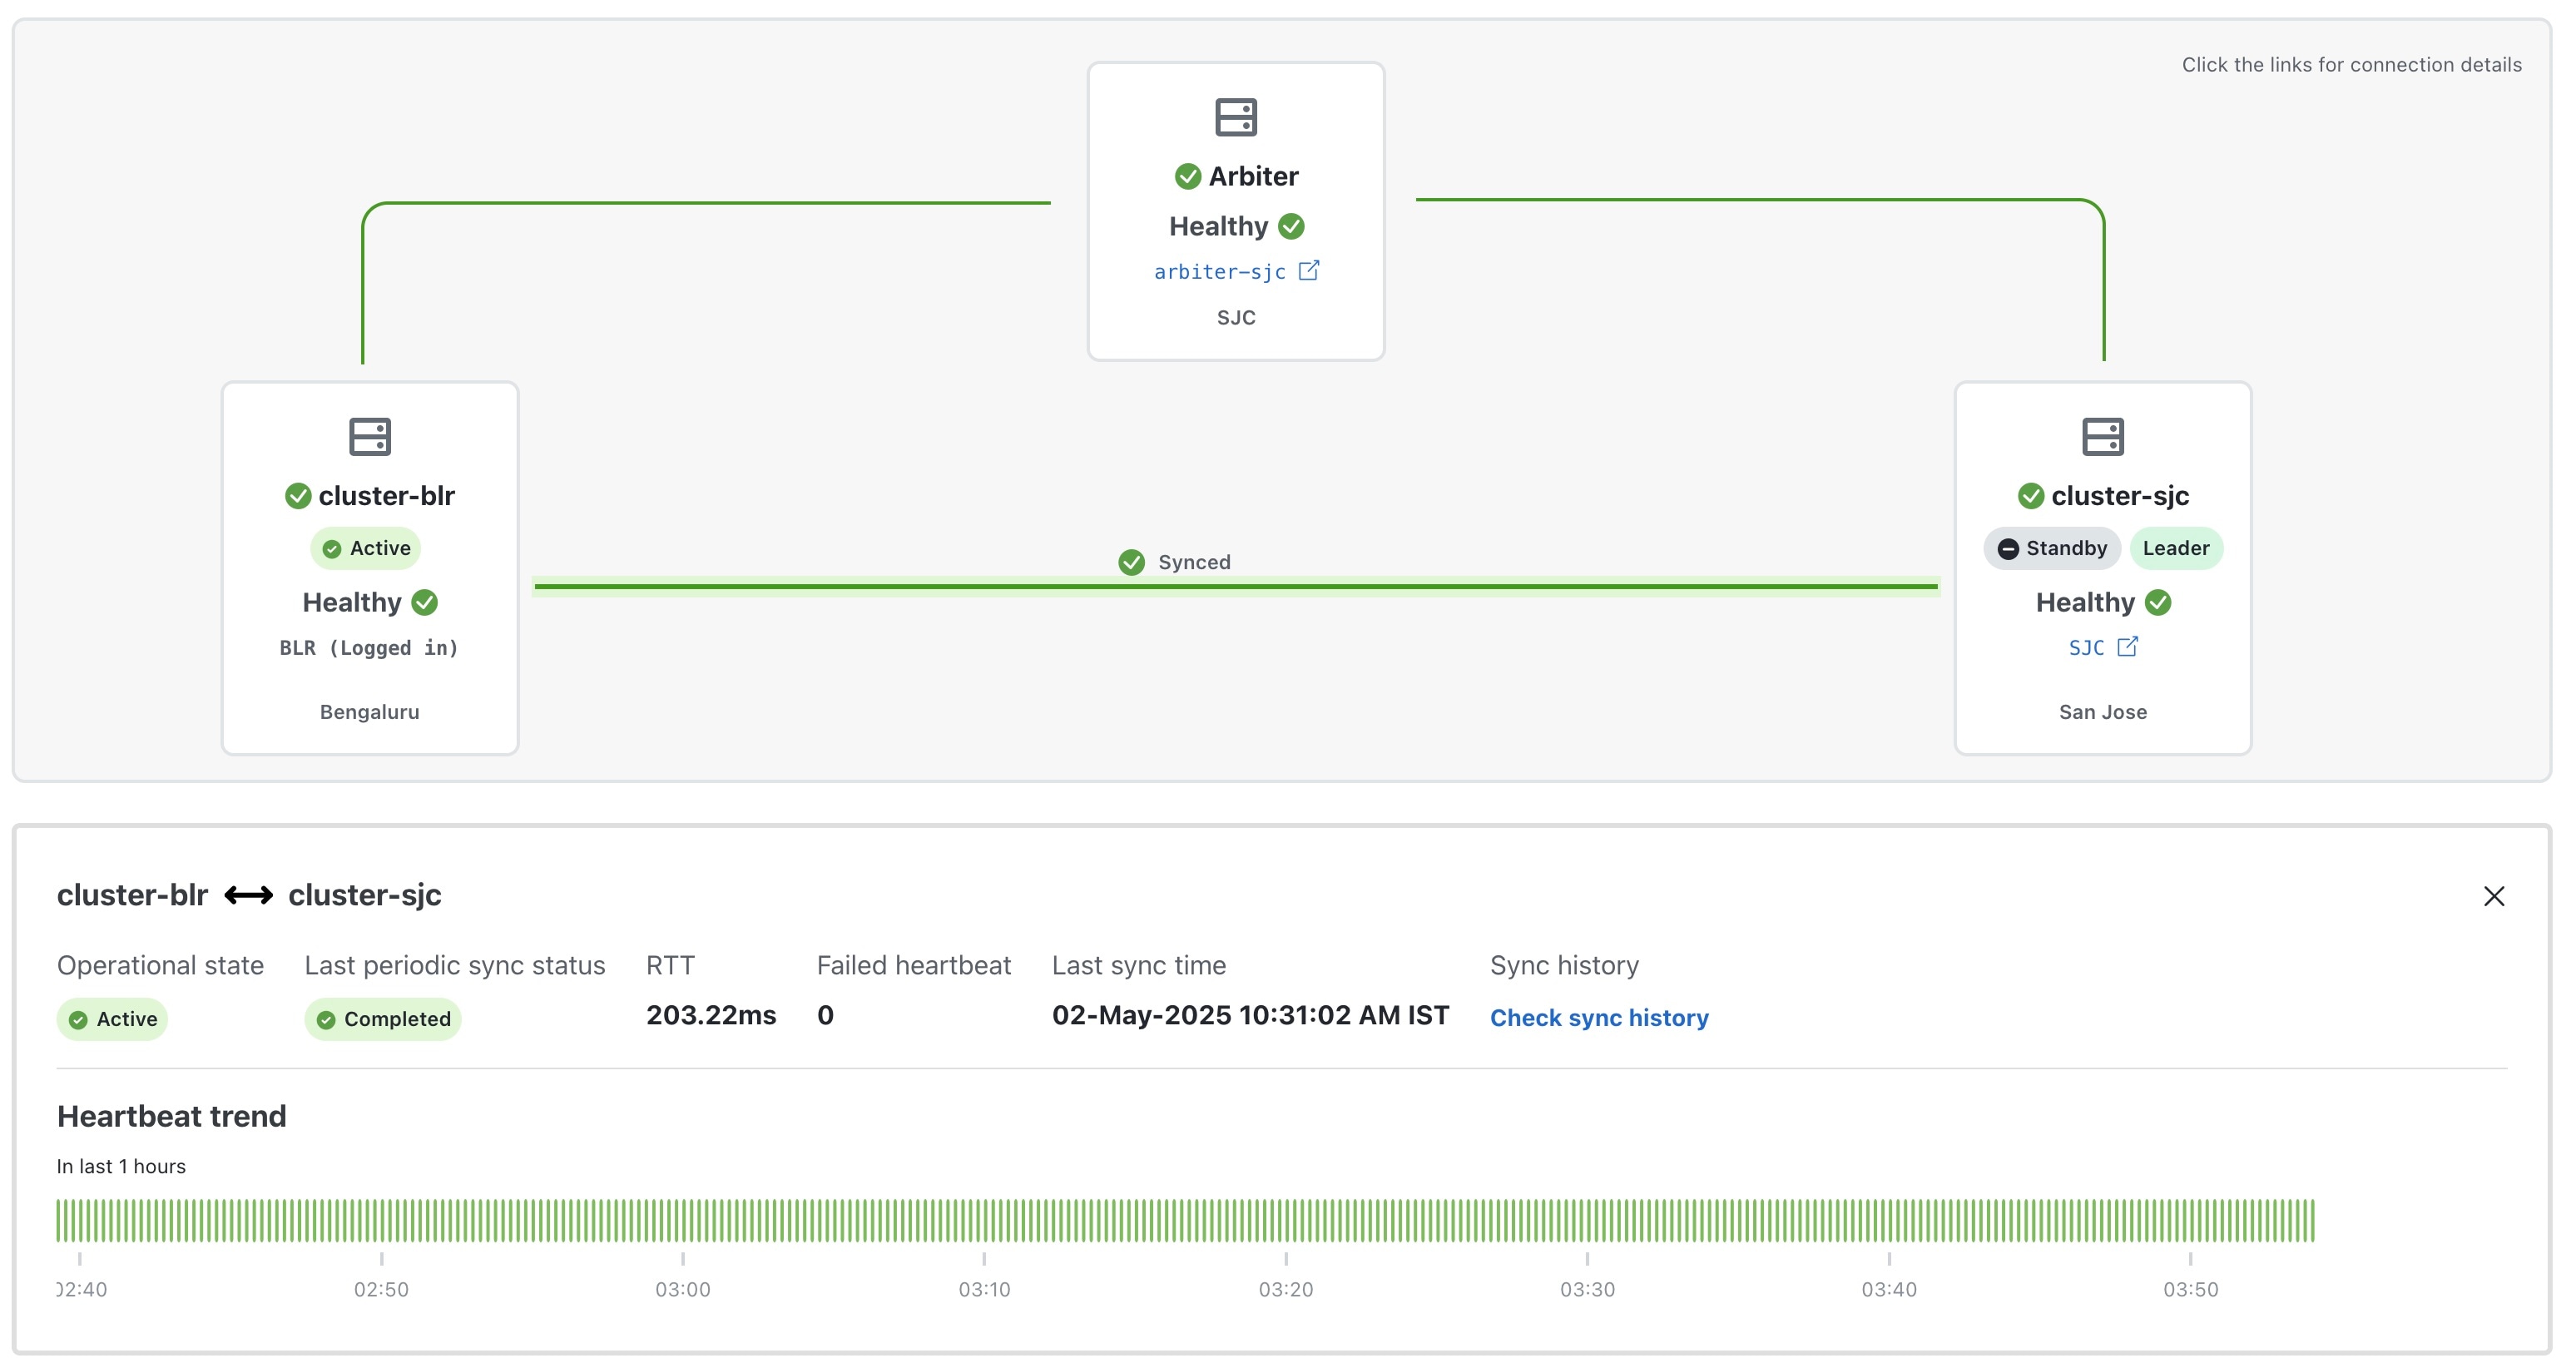Screen dimensions: 2576x1368
Task: Click the Failed heartbeat value 0
Action: [x=825, y=1016]
